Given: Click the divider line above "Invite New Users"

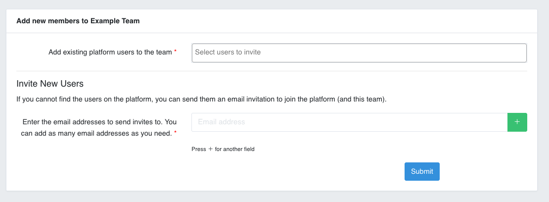Looking at the screenshot, I should pos(272,71).
